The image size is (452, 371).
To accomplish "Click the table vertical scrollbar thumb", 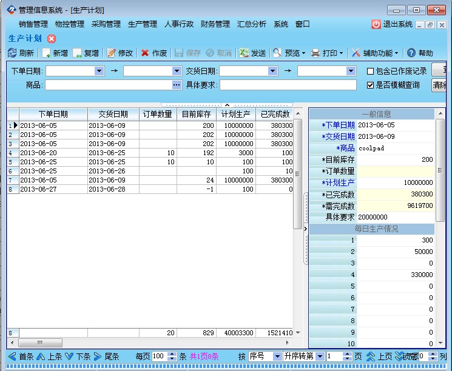I will pos(297,174).
